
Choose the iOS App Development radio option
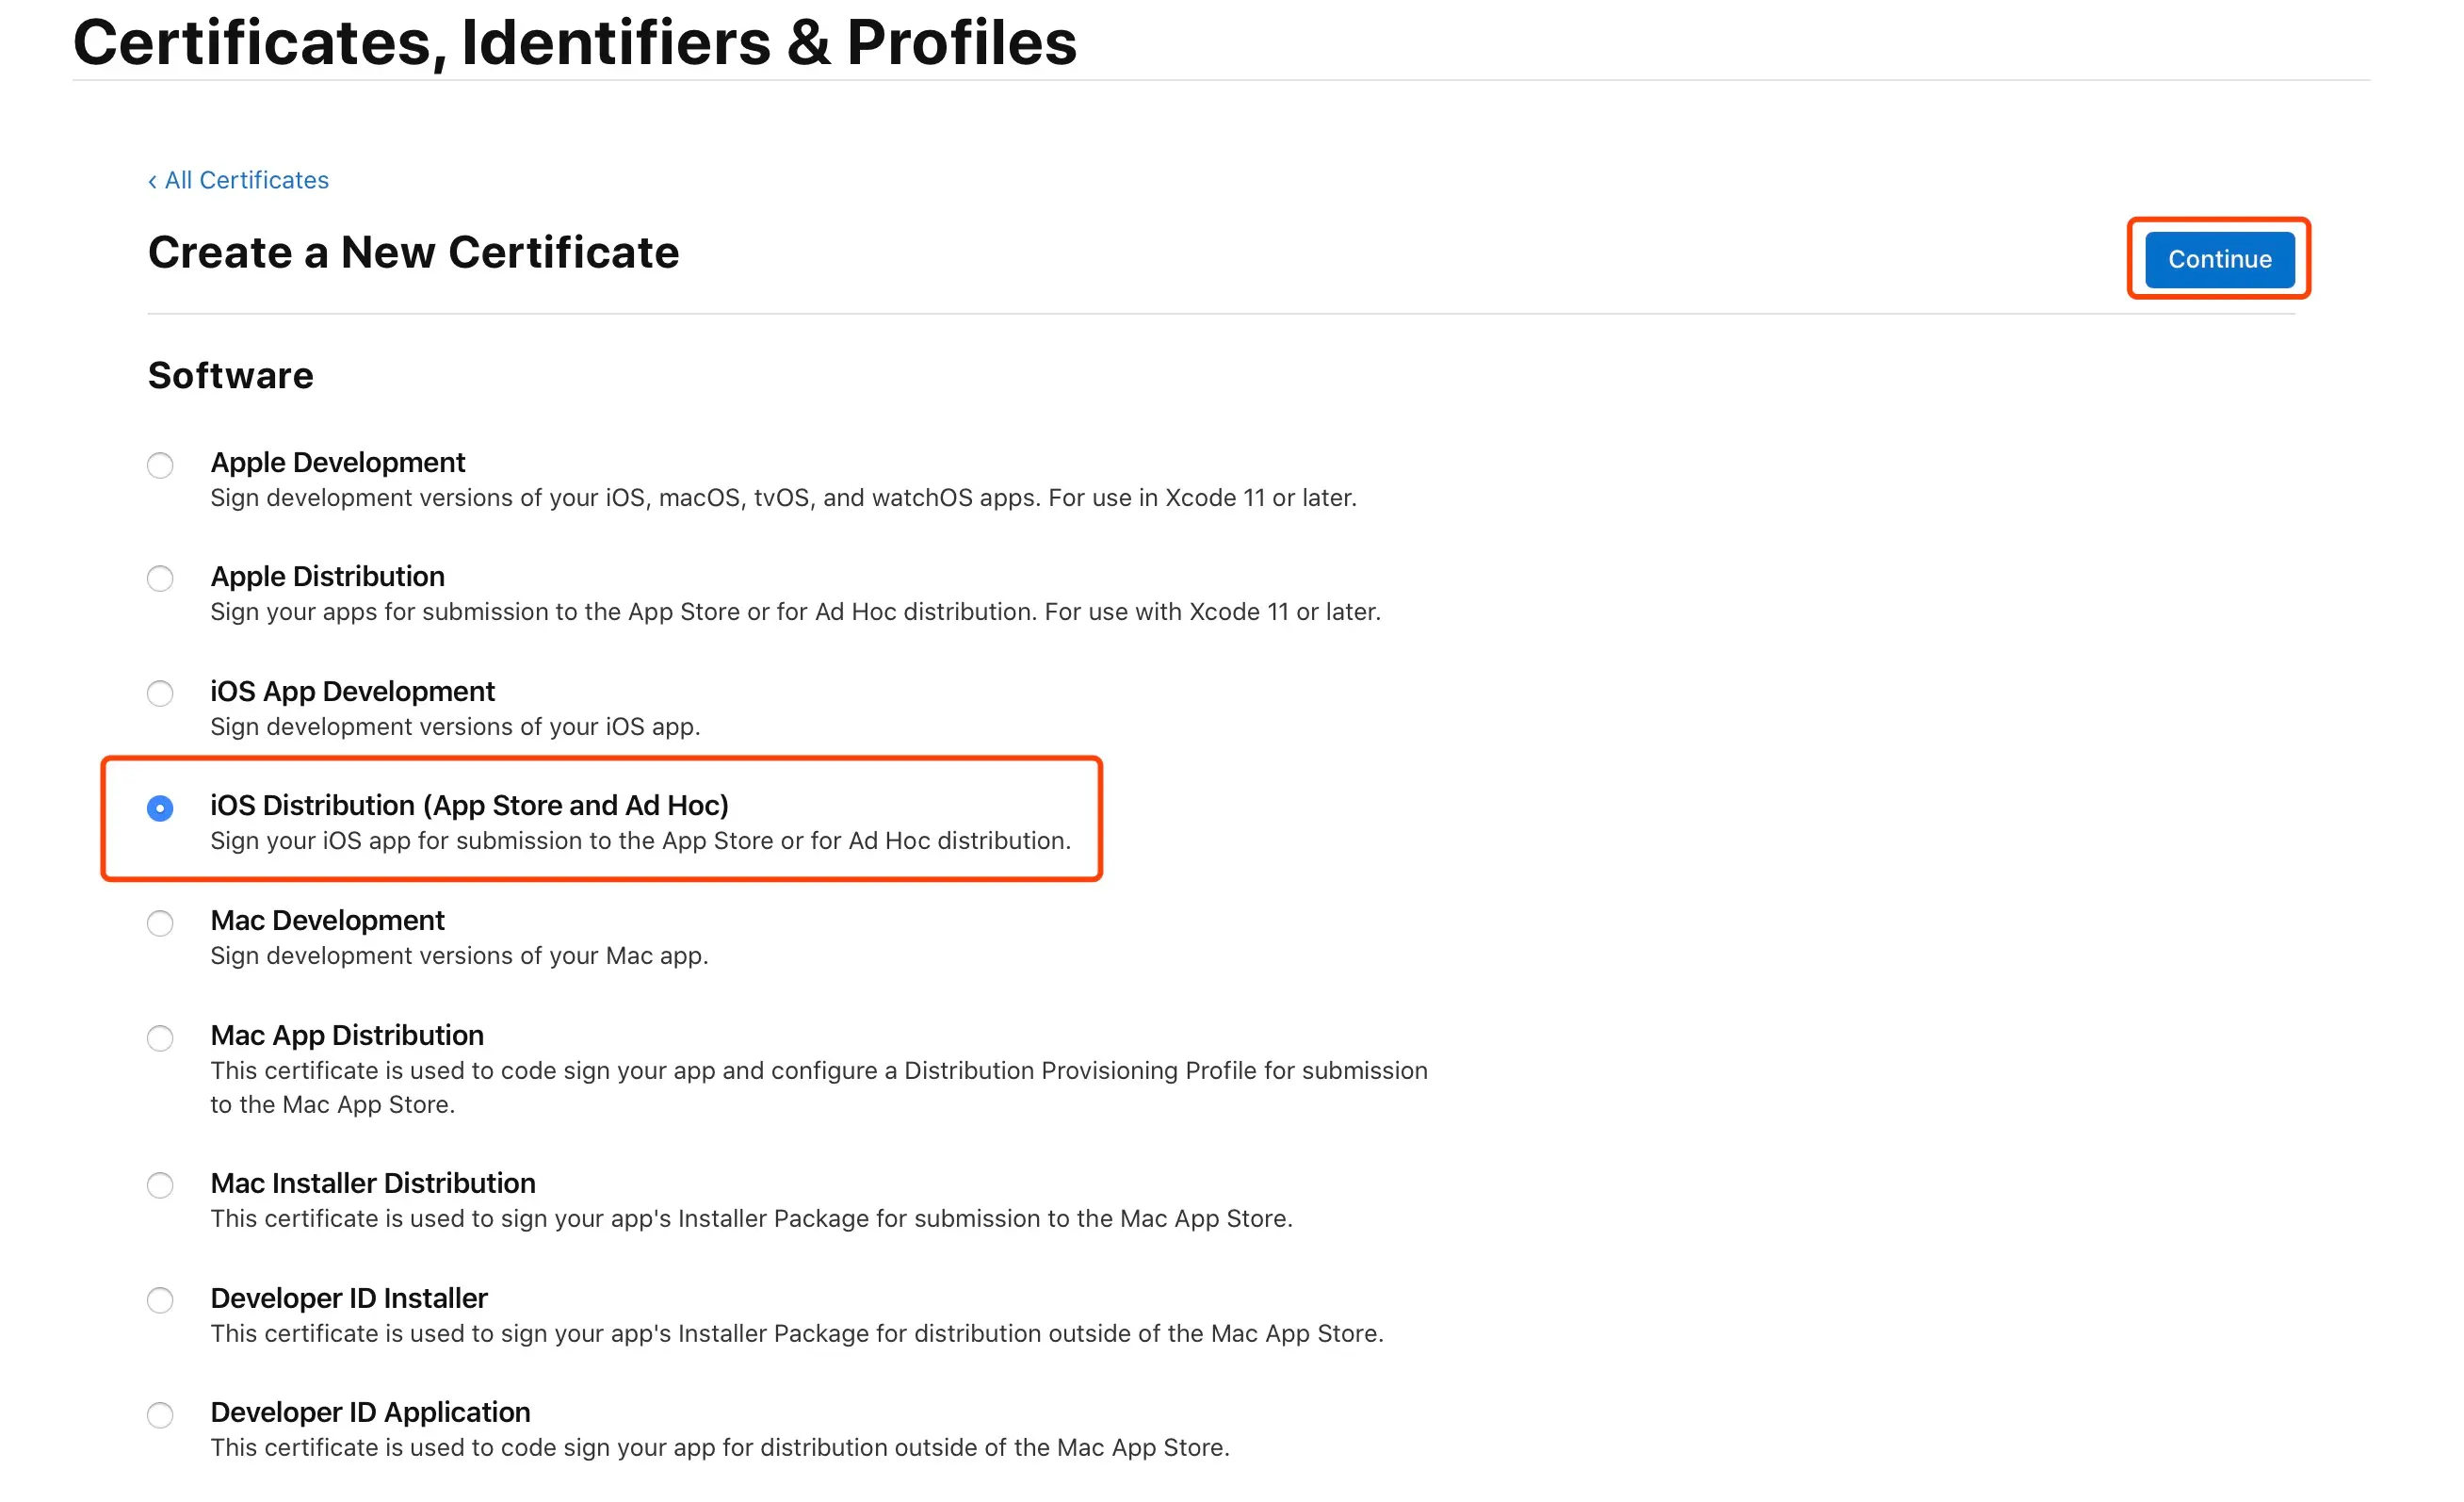pyautogui.click(x=160, y=694)
